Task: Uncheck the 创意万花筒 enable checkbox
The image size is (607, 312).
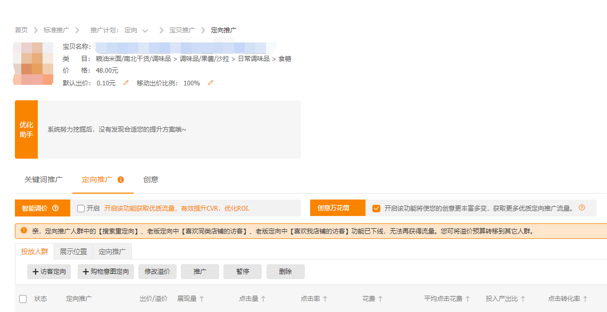Action: [x=377, y=209]
